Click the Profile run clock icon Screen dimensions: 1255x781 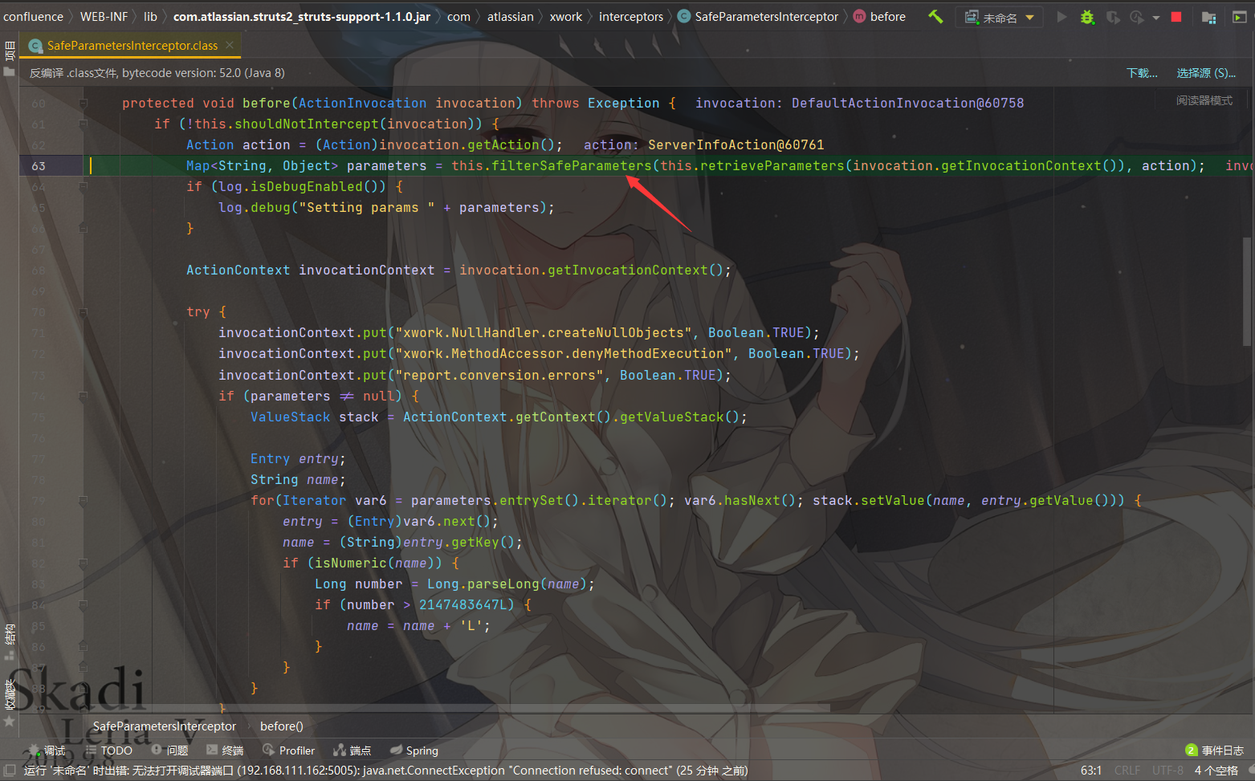[x=1137, y=17]
